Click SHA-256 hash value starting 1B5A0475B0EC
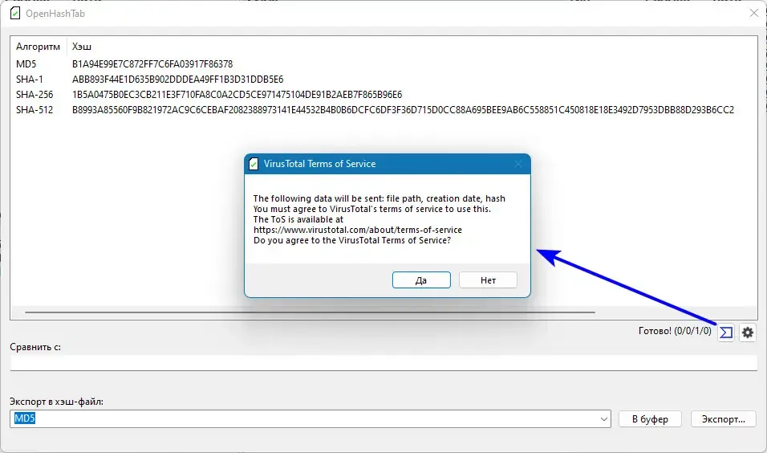This screenshot has width=767, height=453. pyautogui.click(x=237, y=95)
